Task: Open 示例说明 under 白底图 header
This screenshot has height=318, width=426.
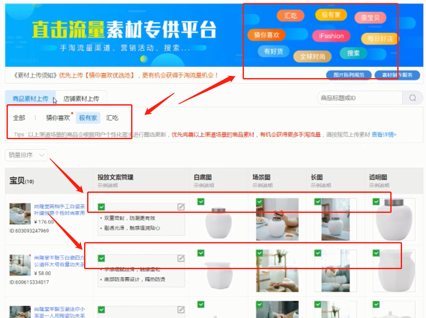Action: [204, 185]
